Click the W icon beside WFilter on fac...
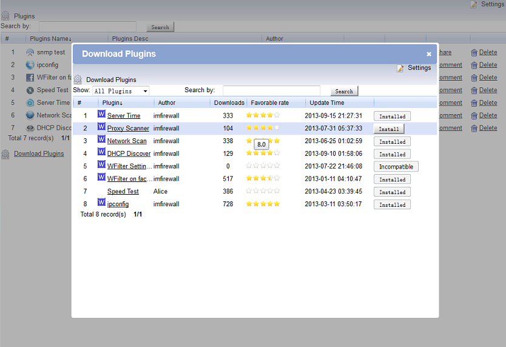 click(x=101, y=177)
